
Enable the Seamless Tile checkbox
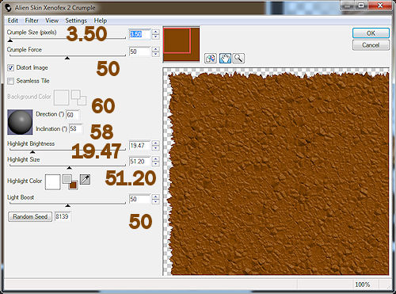click(x=10, y=81)
